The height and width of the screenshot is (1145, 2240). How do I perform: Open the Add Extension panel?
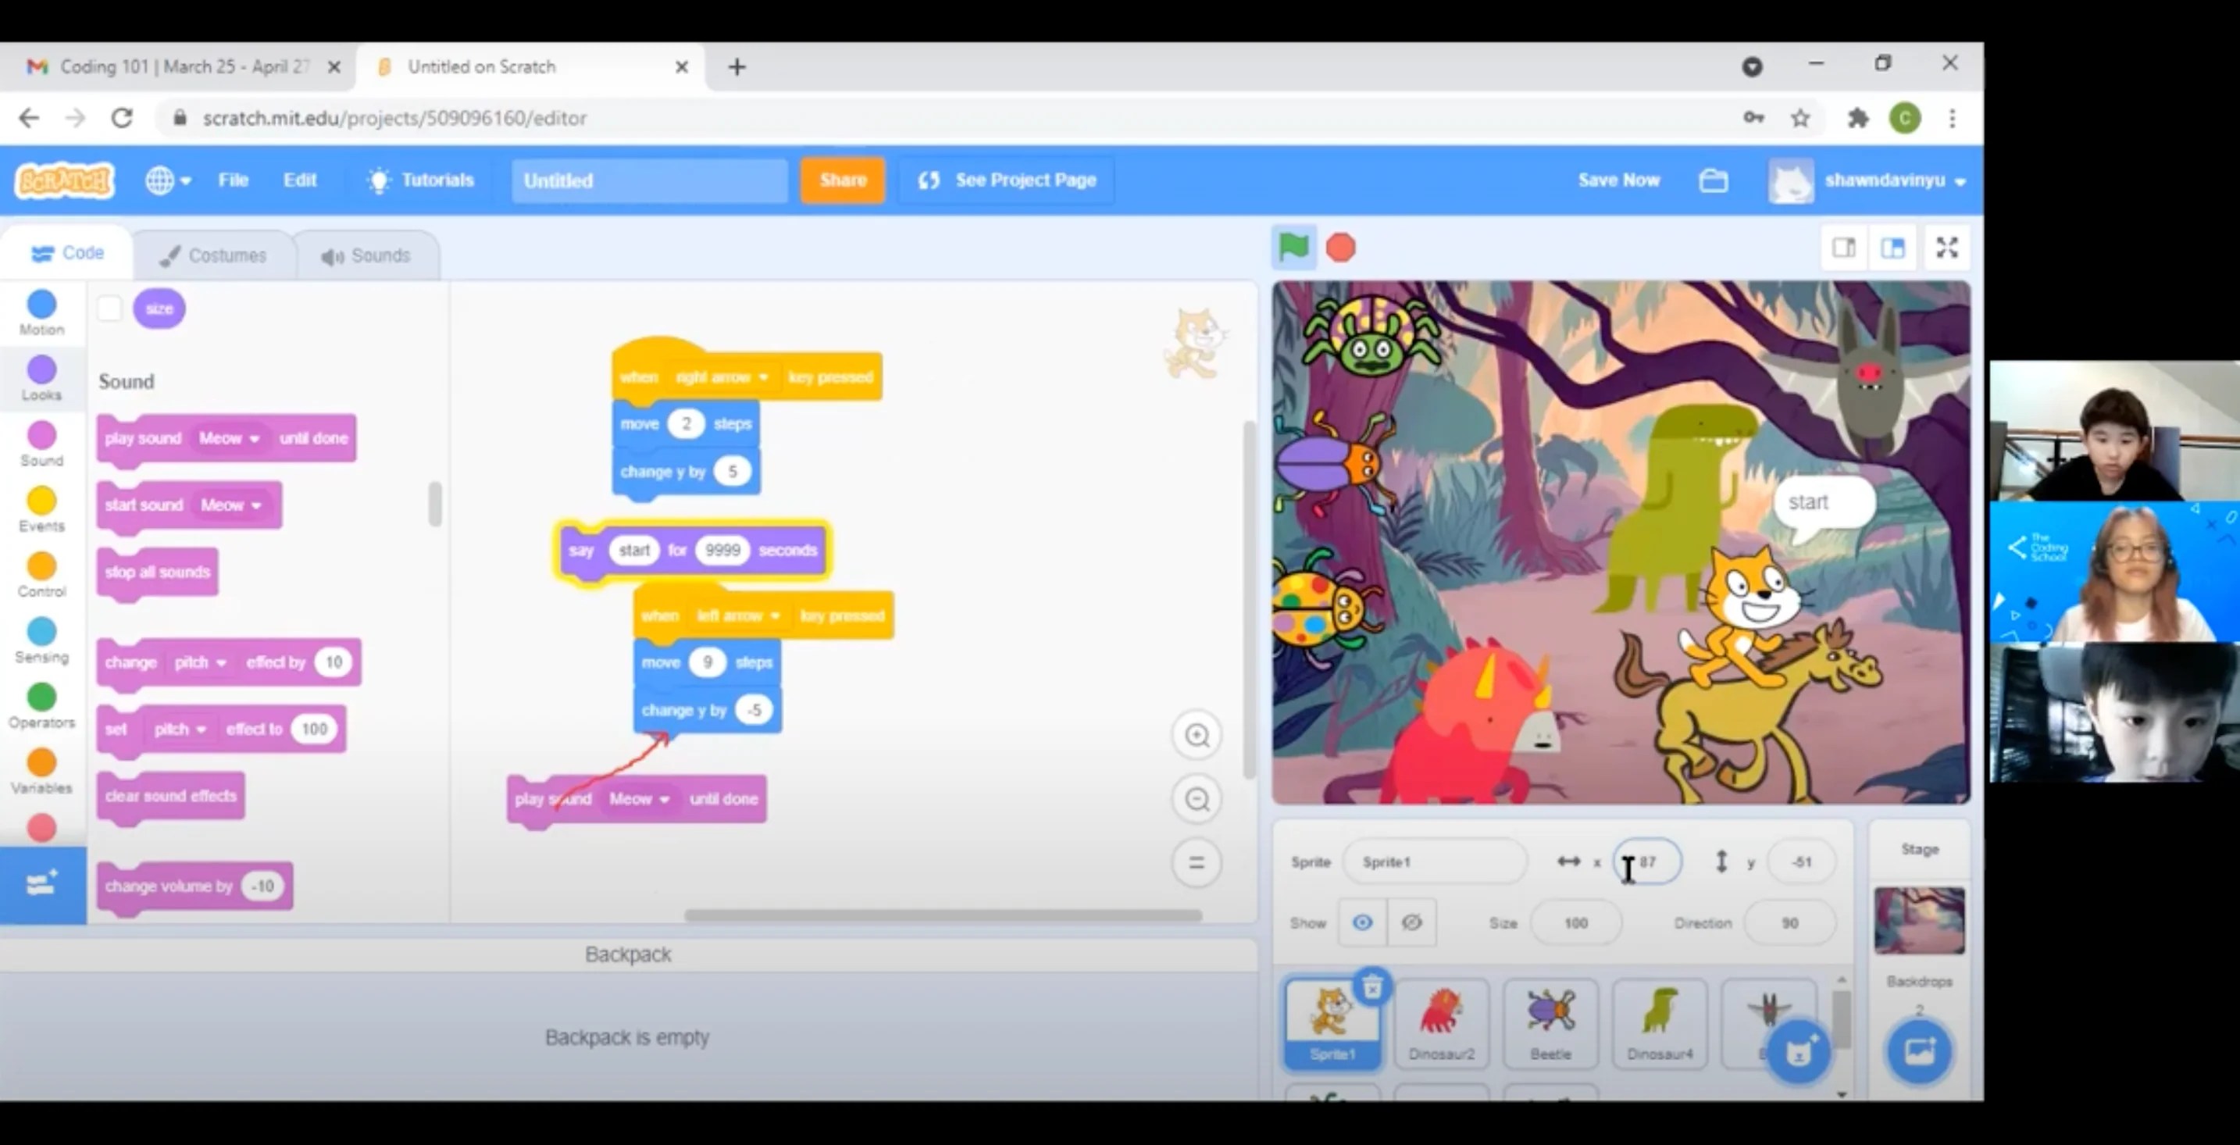41,885
